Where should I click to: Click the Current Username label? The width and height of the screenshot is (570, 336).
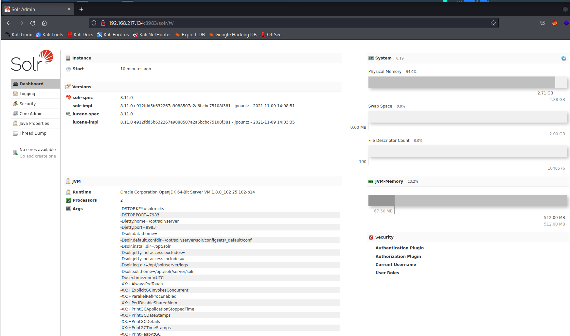coord(396,265)
